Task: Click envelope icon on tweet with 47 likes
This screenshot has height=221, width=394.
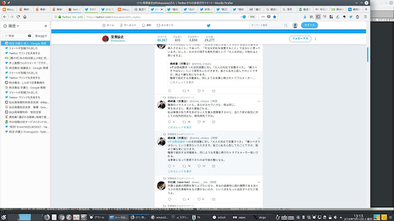Action: (214, 122)
